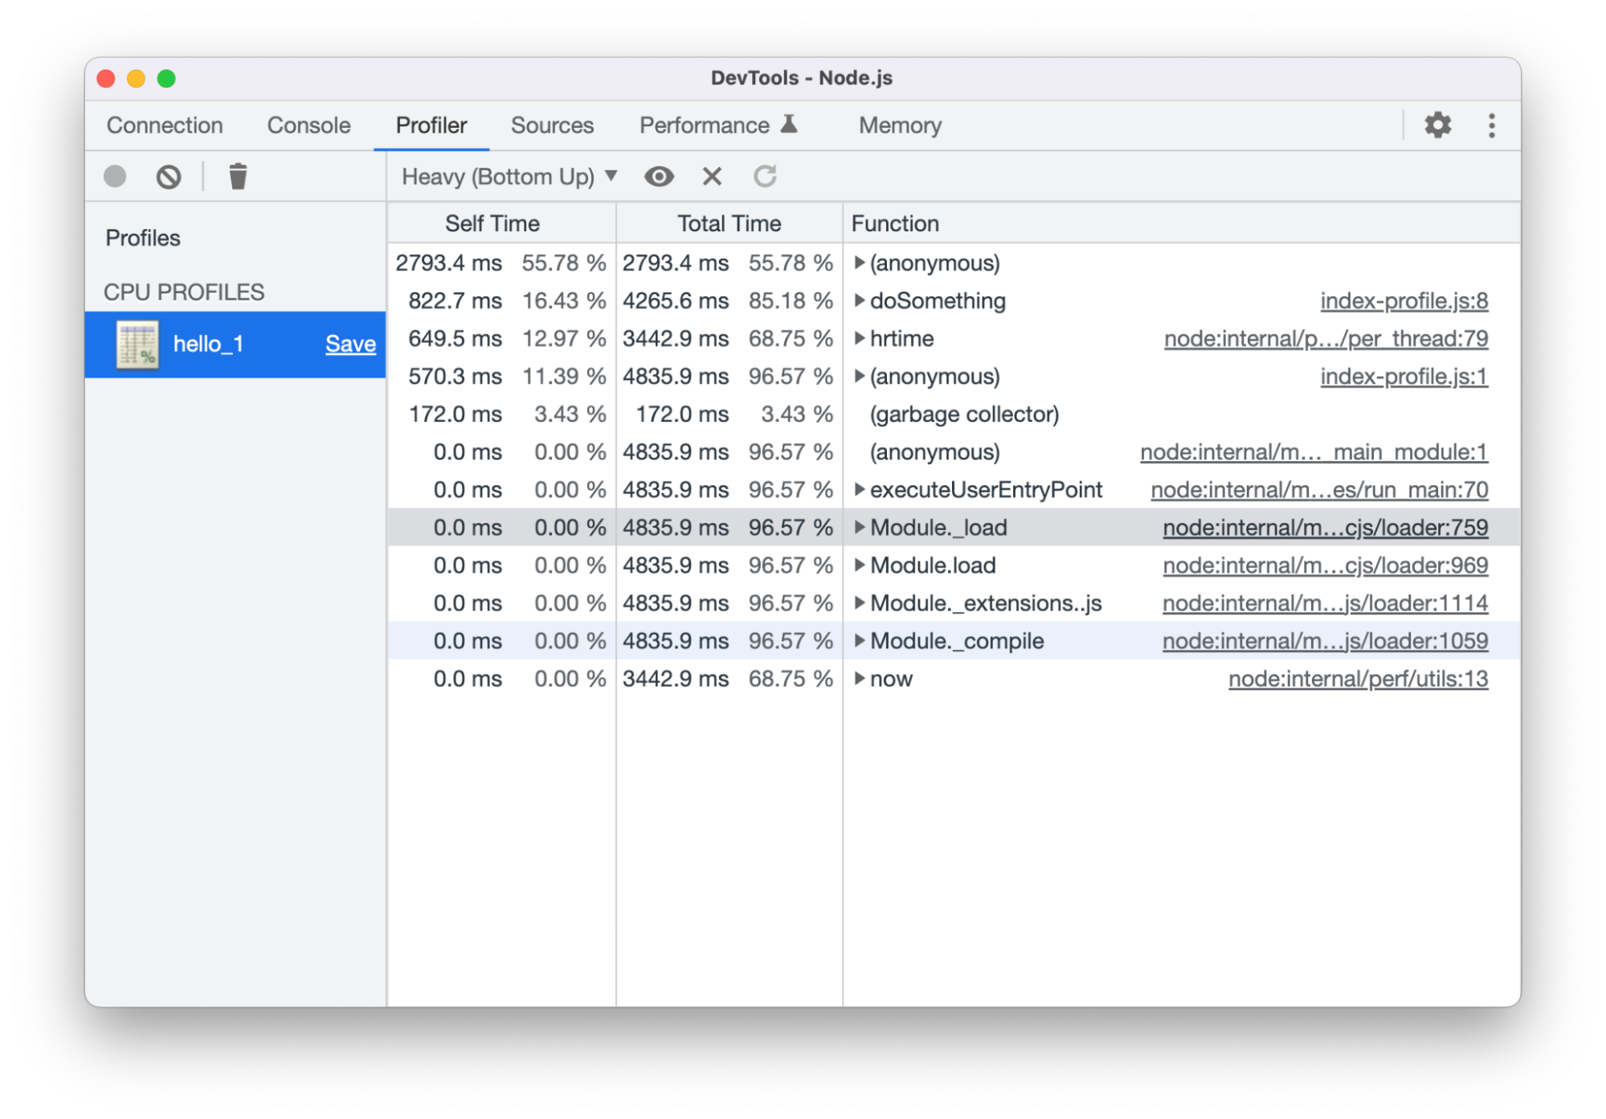Click the 172.0 ms self time cell
Screen dimensions: 1606x1119
(455, 414)
